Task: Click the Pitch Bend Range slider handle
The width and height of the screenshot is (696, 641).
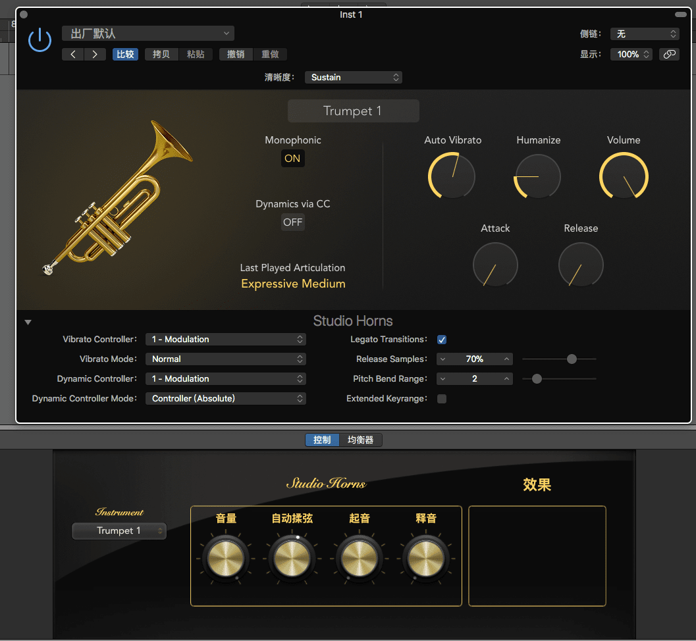Action: (x=537, y=379)
